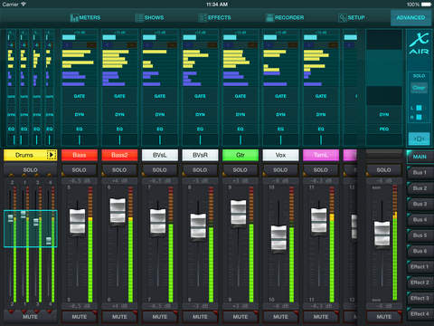This screenshot has height=326, width=434.
Task: Select the Effect 4 send layer
Action: click(420, 314)
